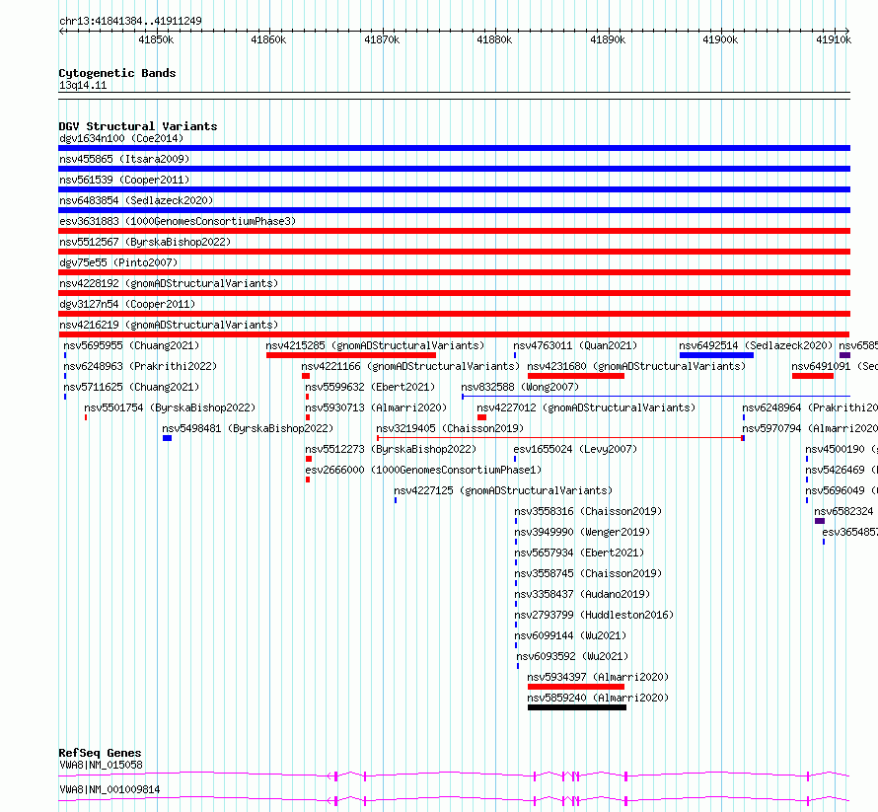
Task: Select the nsv6582324 purple variant block
Action: pos(820,521)
